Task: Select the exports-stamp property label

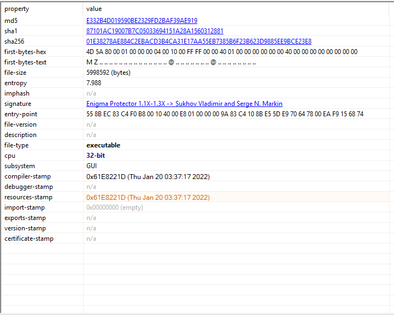Action: click(25, 218)
